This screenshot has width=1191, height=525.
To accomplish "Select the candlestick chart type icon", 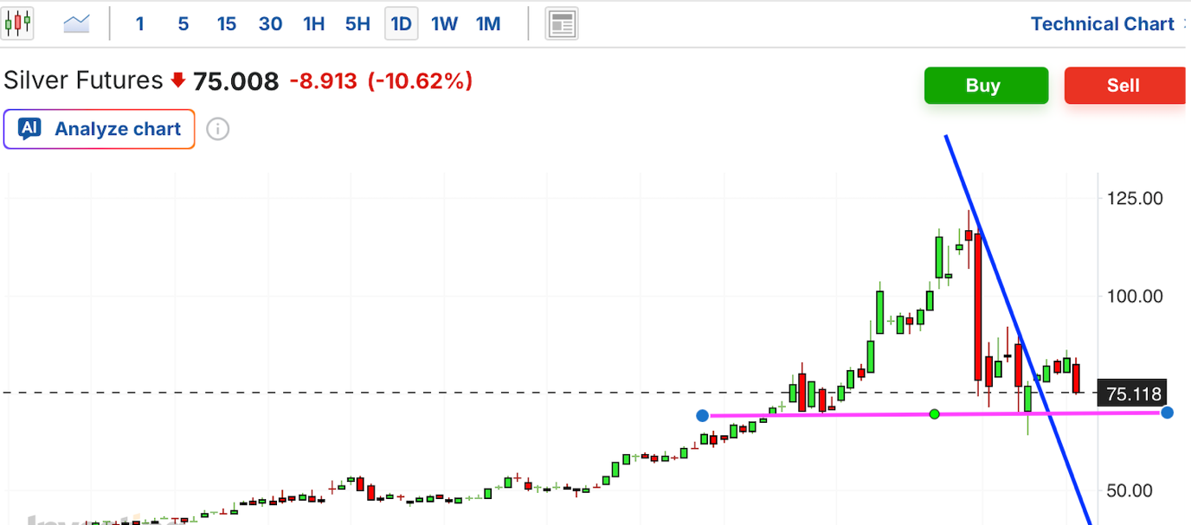I will (17, 23).
